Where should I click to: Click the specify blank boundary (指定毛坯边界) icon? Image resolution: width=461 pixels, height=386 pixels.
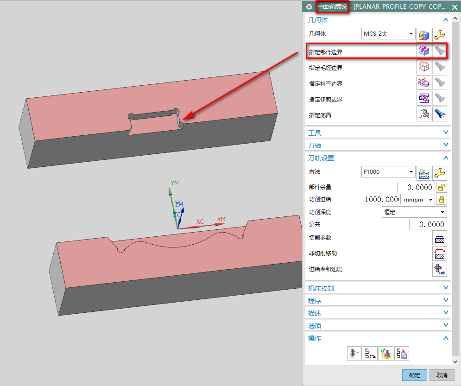(x=423, y=67)
